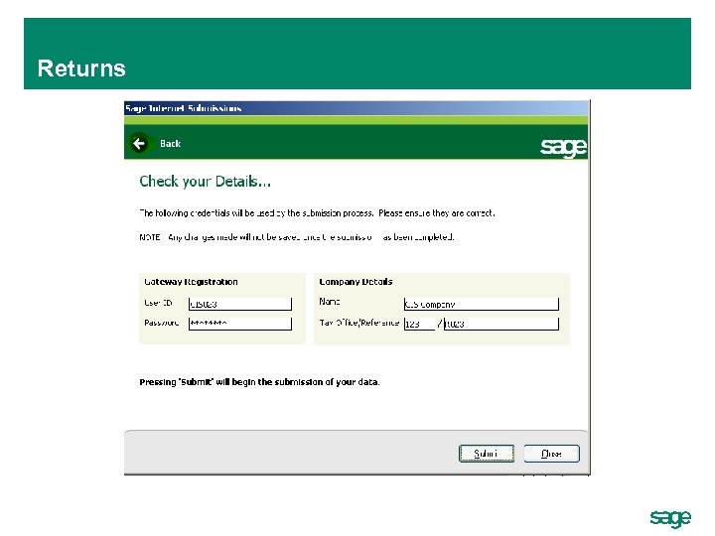Edit the company Name field

(x=481, y=304)
